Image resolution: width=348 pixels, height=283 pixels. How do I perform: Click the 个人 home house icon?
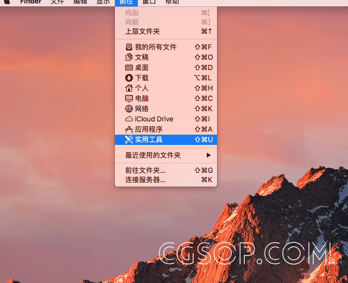[129, 88]
